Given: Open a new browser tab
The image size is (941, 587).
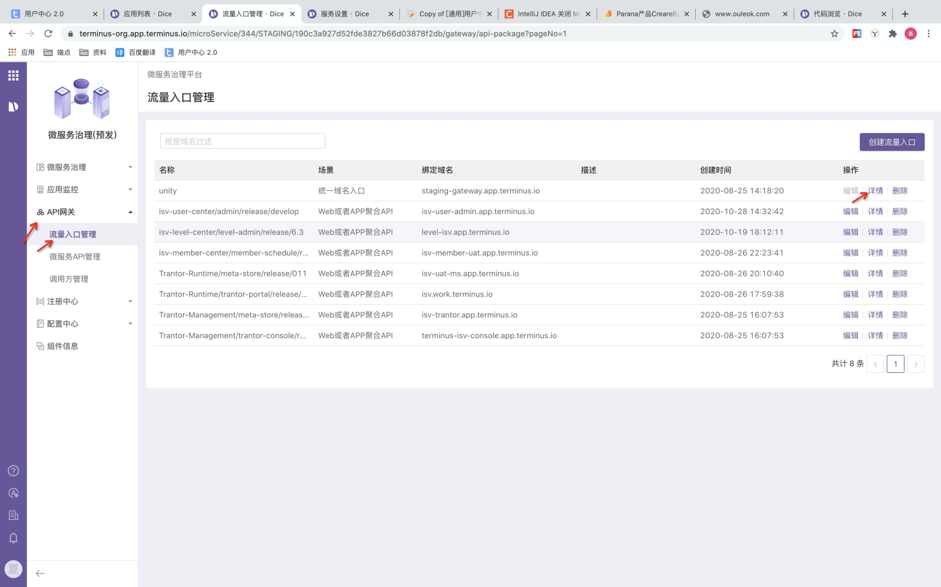Looking at the screenshot, I should tap(905, 14).
